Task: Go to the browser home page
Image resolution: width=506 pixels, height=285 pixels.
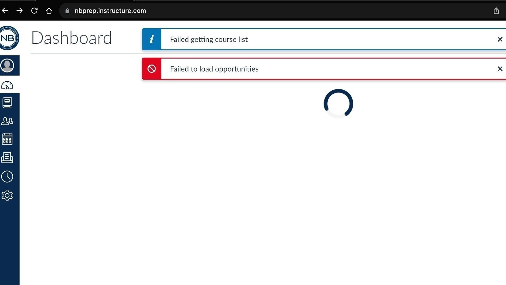Action: click(x=49, y=11)
